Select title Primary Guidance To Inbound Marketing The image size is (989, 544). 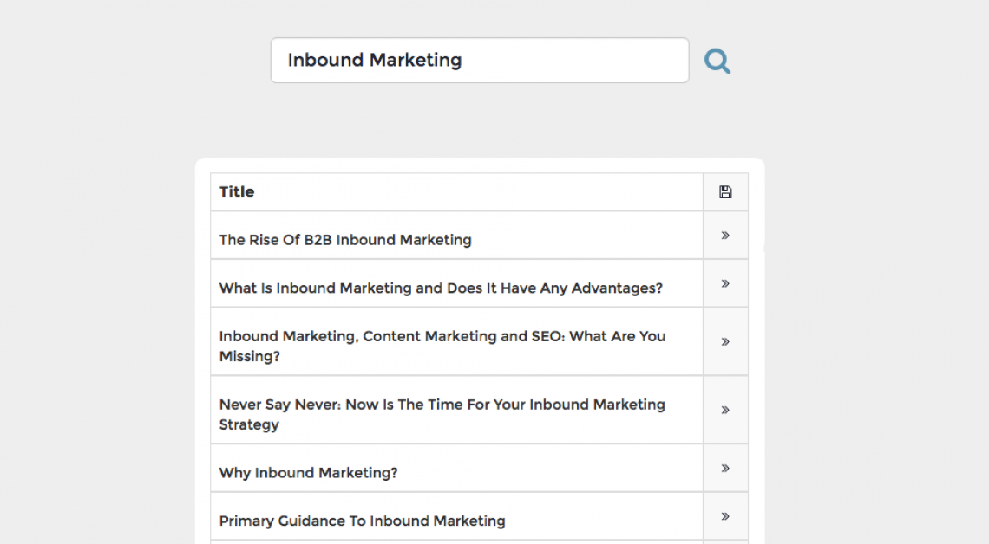pos(362,521)
